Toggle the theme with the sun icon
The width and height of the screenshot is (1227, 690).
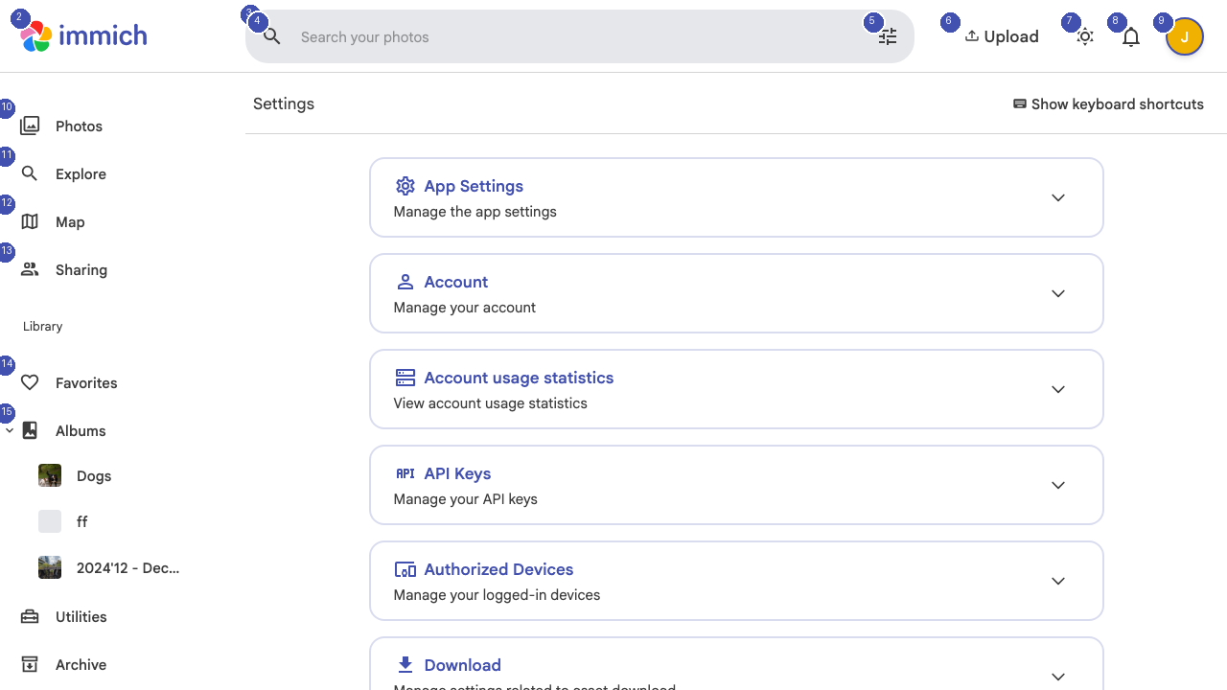click(x=1084, y=35)
